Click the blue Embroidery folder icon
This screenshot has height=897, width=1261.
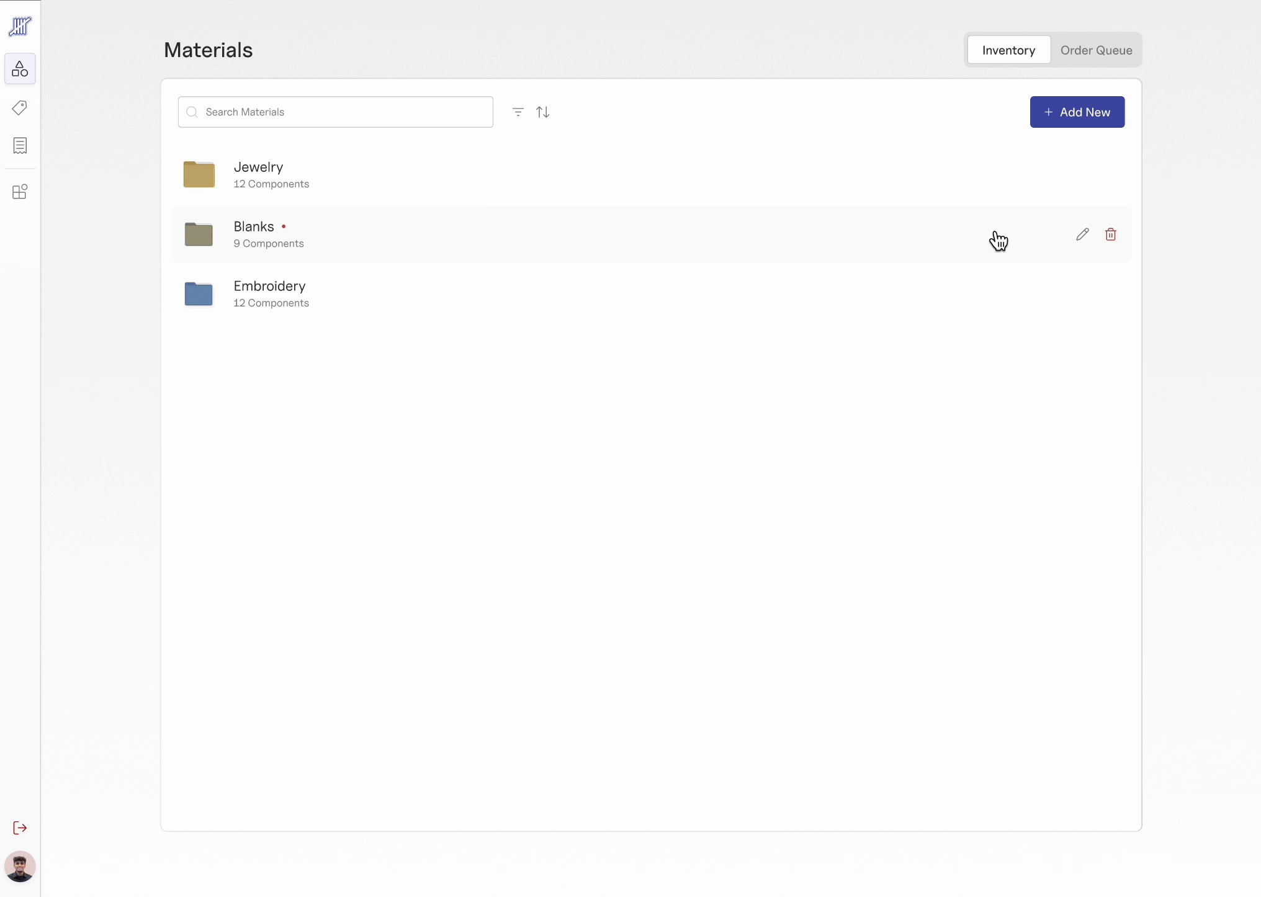(199, 294)
